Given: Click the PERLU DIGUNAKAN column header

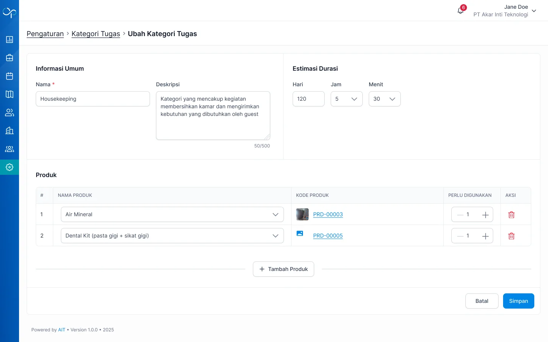Looking at the screenshot, I should tap(470, 195).
